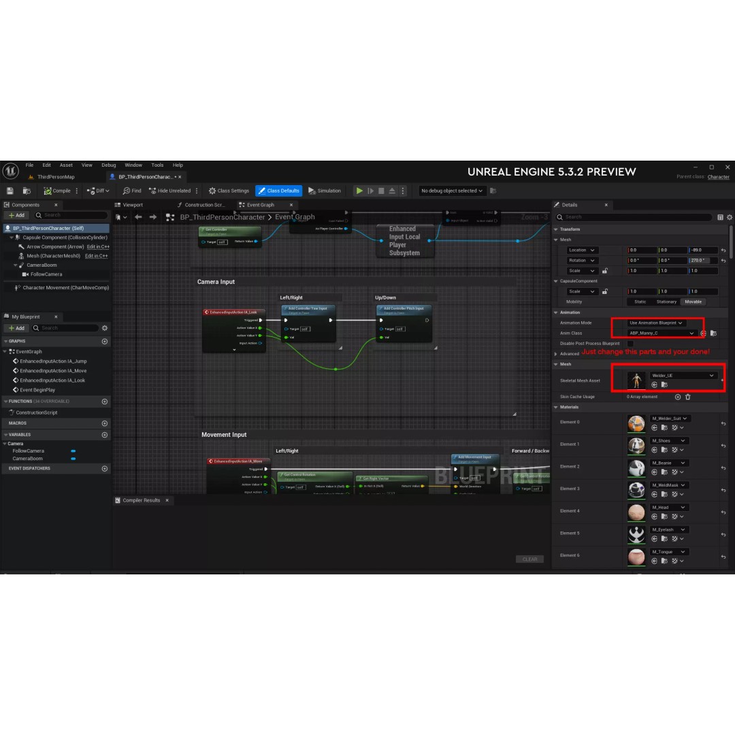Open the Mesh Location type dropdown
Image resolution: width=735 pixels, height=735 pixels.
[581, 250]
